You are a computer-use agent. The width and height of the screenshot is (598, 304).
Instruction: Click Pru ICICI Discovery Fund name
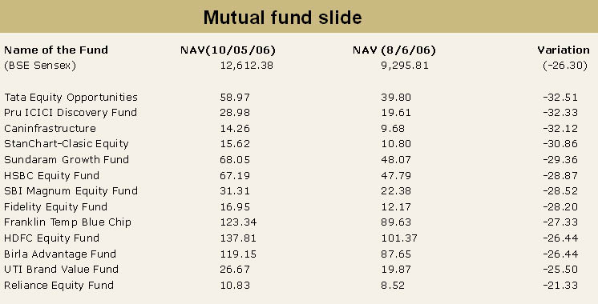71,113
